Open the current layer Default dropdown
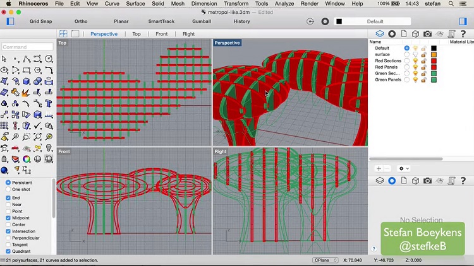The image size is (474, 266). point(372,21)
